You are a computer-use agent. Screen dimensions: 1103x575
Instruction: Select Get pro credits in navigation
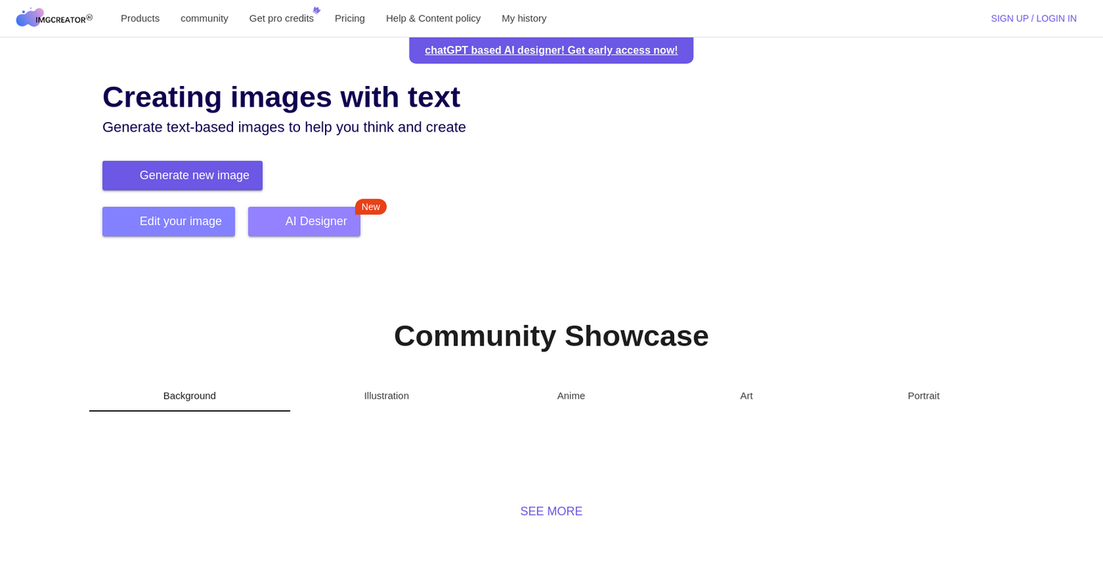(x=282, y=18)
